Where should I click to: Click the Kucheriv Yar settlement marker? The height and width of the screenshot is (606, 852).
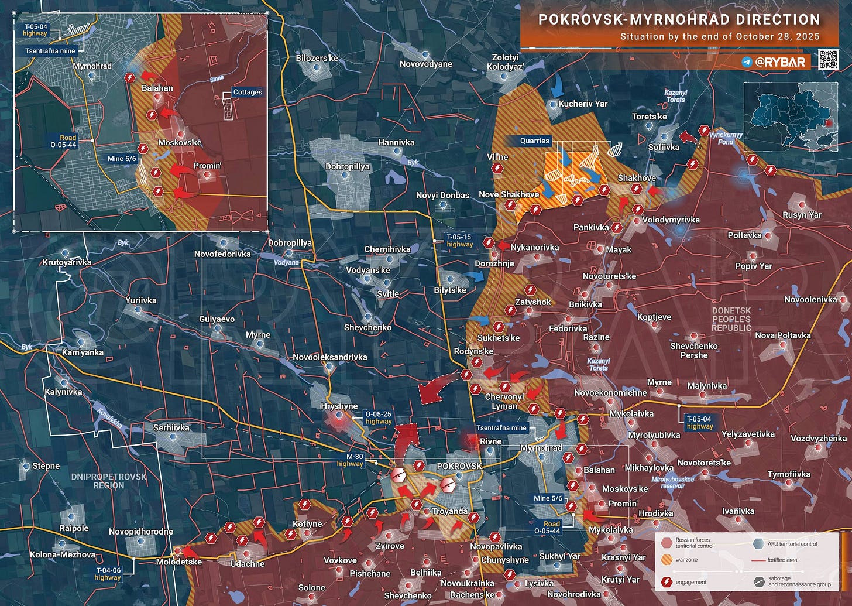click(553, 105)
